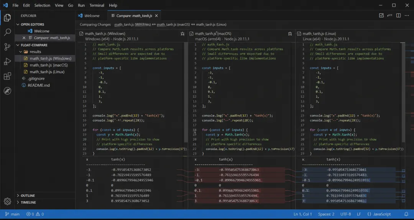Change indentation via Spaces: 2
This screenshot has width=414, height=220.
click(x=326, y=214)
